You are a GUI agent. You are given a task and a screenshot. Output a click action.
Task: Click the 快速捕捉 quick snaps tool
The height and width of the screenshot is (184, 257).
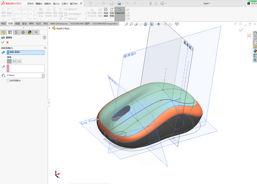click(x=106, y=13)
